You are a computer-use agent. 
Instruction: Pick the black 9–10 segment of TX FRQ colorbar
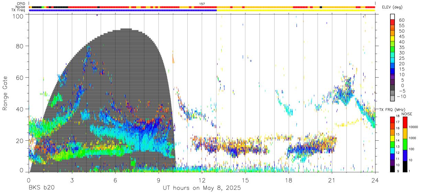392,169
